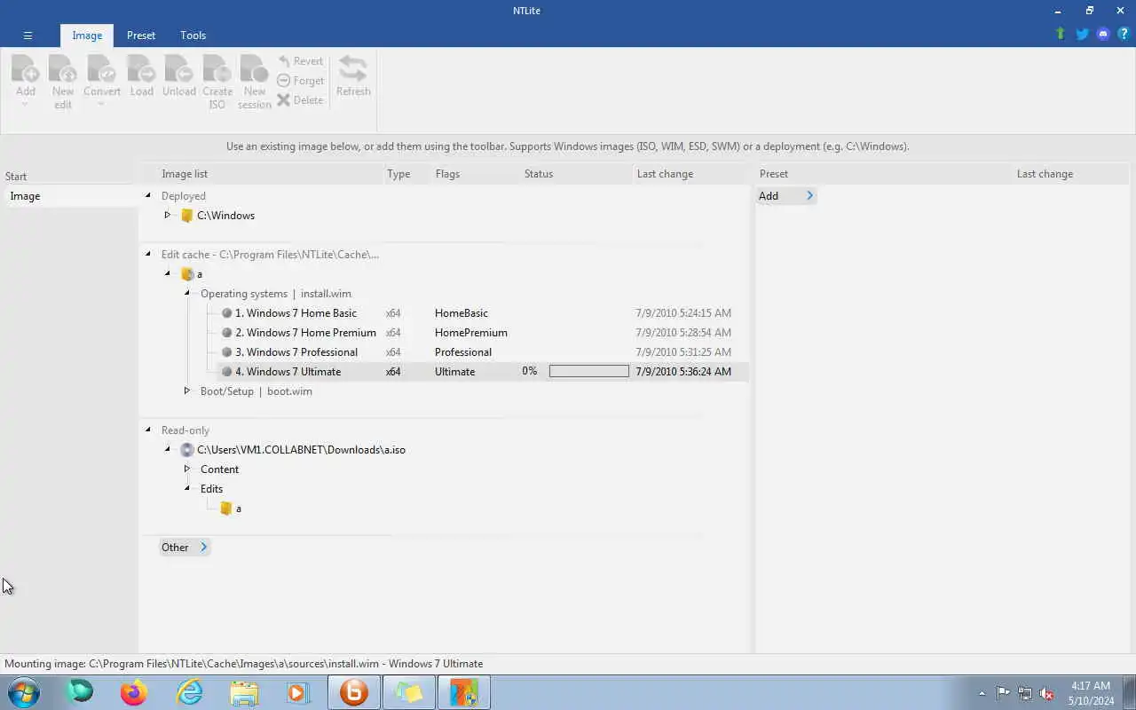
Task: Open Windows Explorer folder on taskbar
Action: coord(244,692)
